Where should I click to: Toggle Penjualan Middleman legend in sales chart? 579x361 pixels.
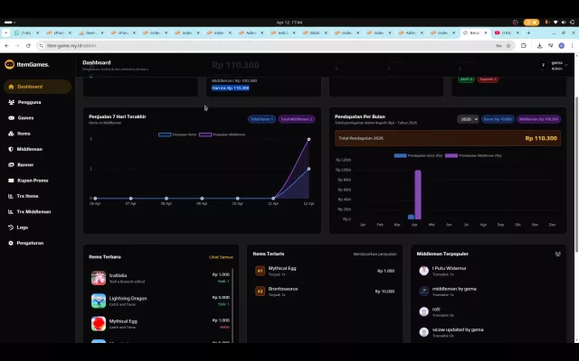(222, 134)
